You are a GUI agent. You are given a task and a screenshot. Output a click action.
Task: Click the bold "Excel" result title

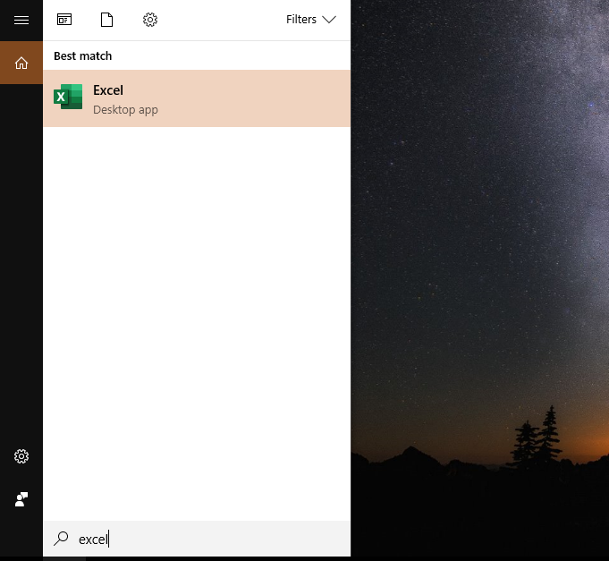108,90
